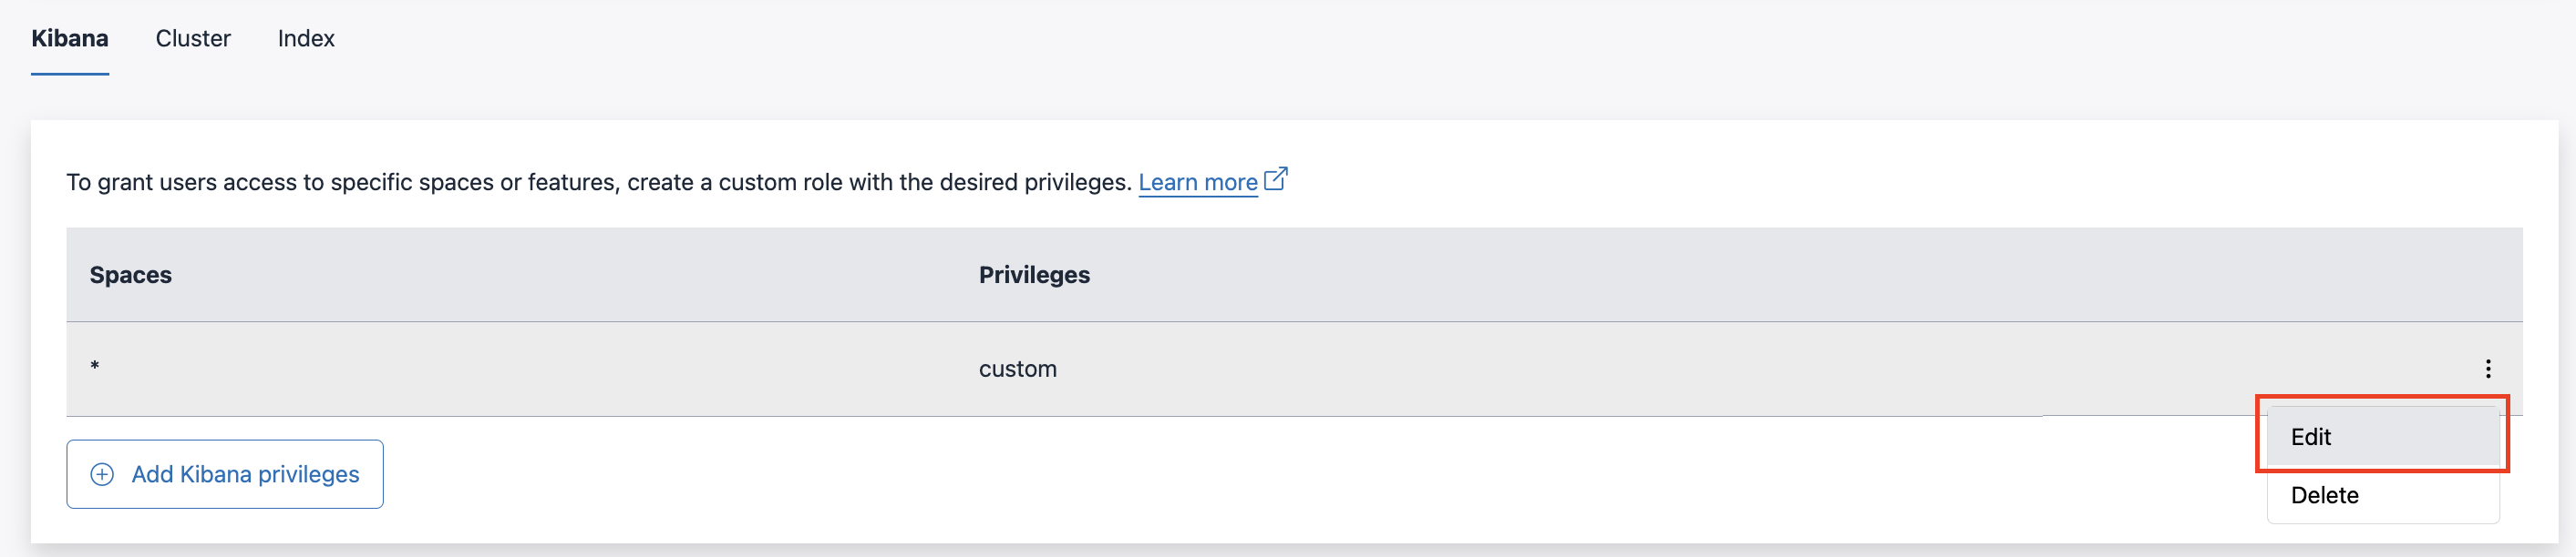The image size is (2576, 557).
Task: Select the three-dot actions icon for the custom privilege row
Action: pyautogui.click(x=2490, y=369)
